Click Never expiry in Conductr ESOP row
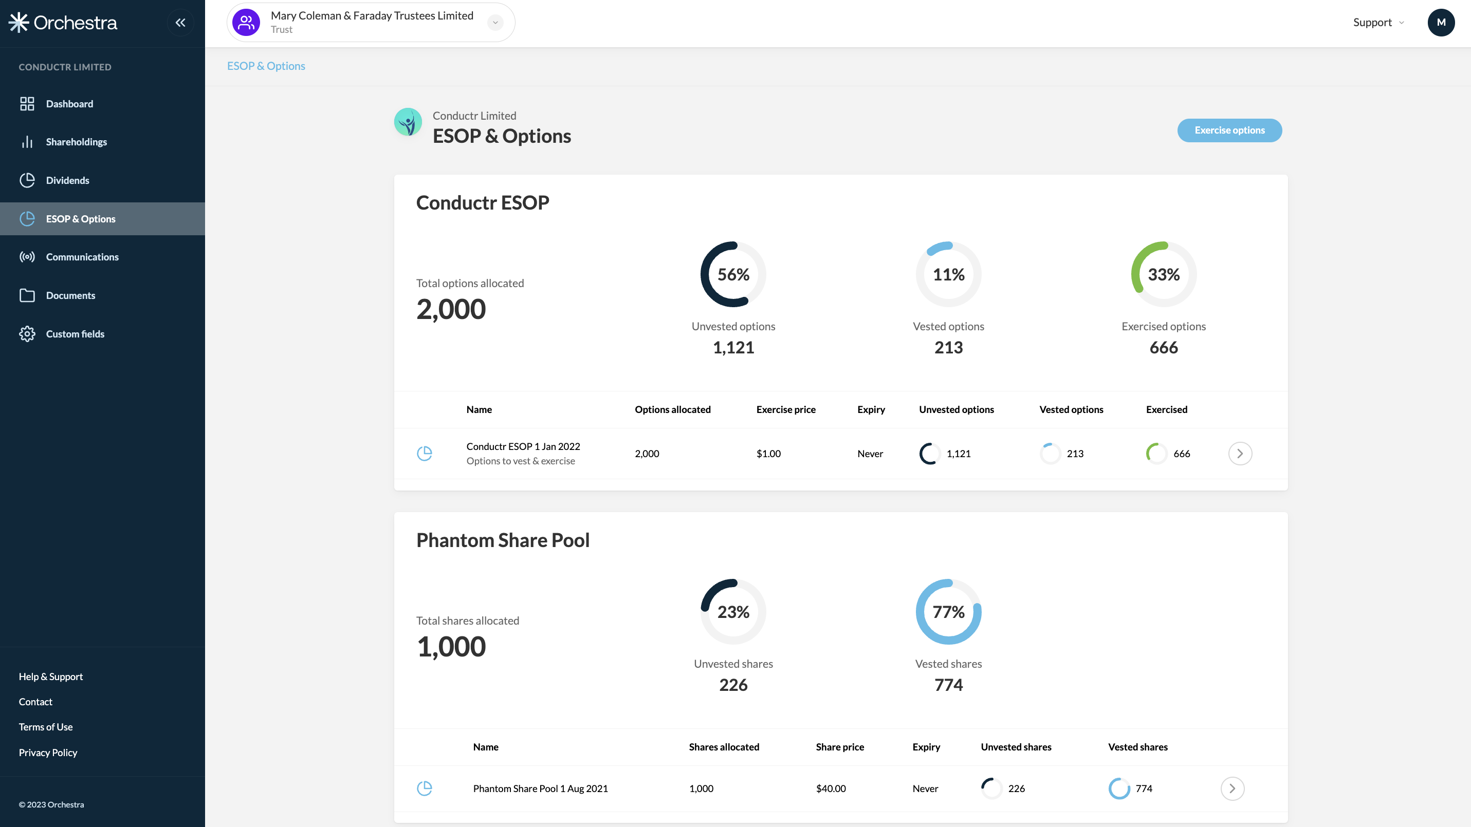Image resolution: width=1471 pixels, height=827 pixels. (870, 454)
